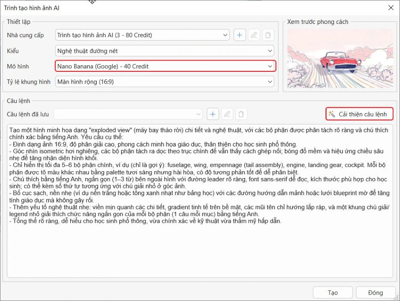The height and width of the screenshot is (301, 400).
Task: Click the Cải thiện câu lệnh button
Action: (359, 114)
